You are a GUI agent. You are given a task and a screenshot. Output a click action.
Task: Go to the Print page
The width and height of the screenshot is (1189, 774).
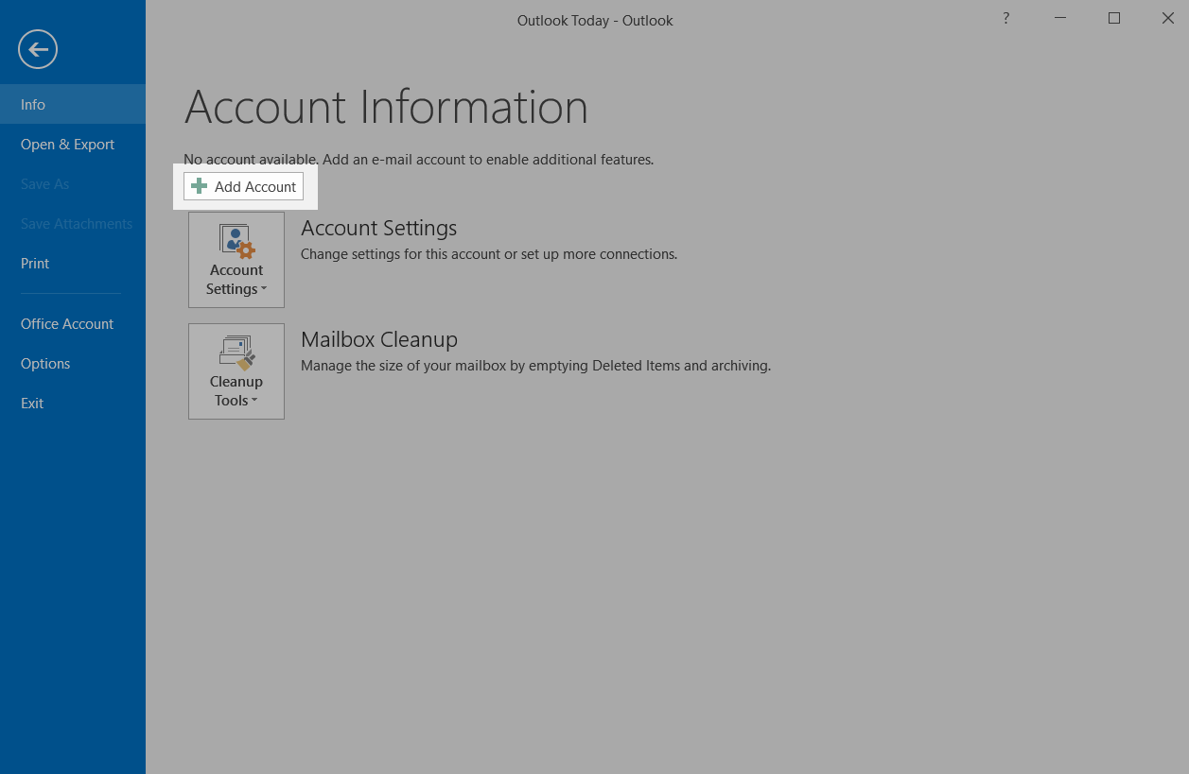(x=35, y=264)
